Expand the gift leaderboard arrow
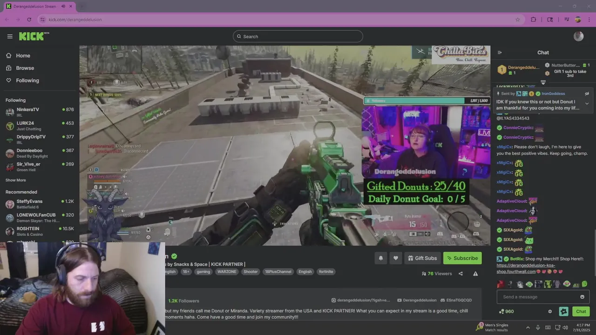596x335 pixels. (x=543, y=82)
